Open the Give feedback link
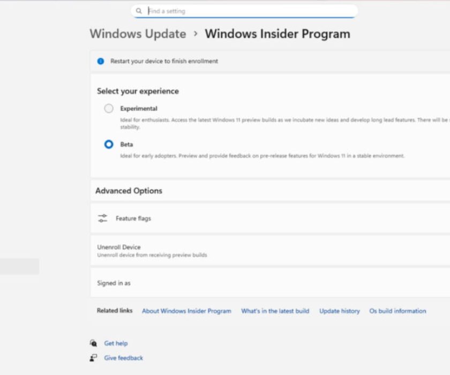The image size is (450, 375). [x=123, y=358]
